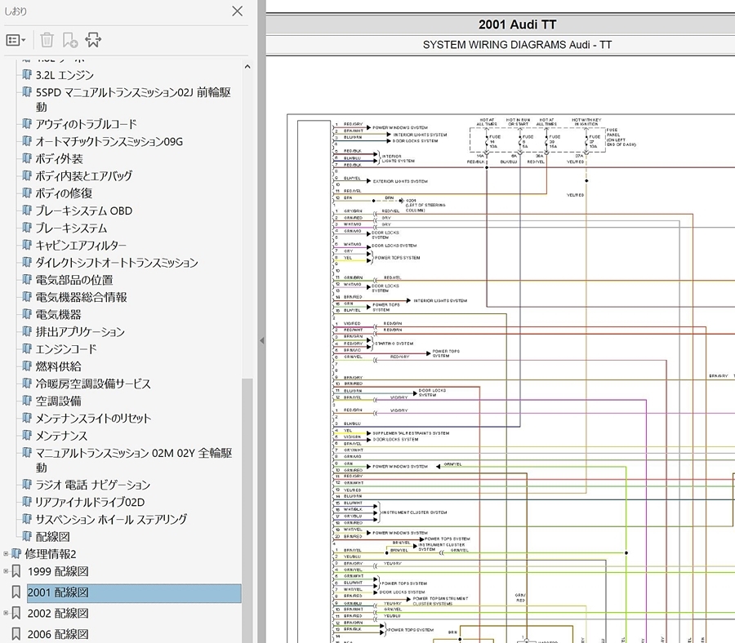
Task: Open 燃料供給 bookmark
Action: pyautogui.click(x=58, y=366)
